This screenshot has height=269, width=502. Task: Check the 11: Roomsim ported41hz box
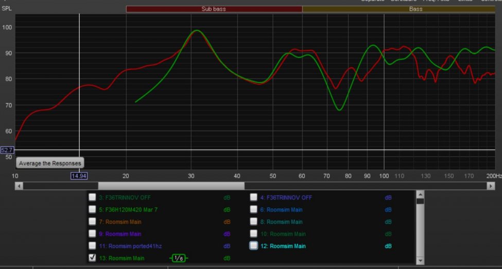click(93, 246)
